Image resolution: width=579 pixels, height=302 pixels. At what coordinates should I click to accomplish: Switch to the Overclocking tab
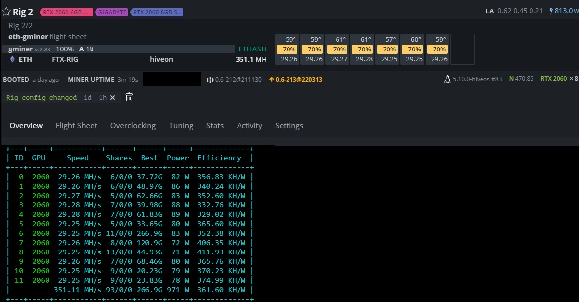click(133, 126)
